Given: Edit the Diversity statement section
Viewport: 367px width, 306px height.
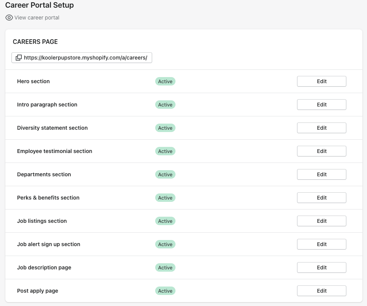Looking at the screenshot, I should pos(321,128).
